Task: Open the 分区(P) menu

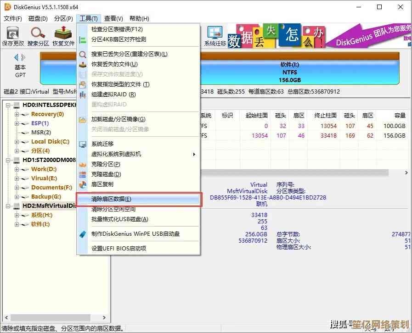Action: click(63, 18)
